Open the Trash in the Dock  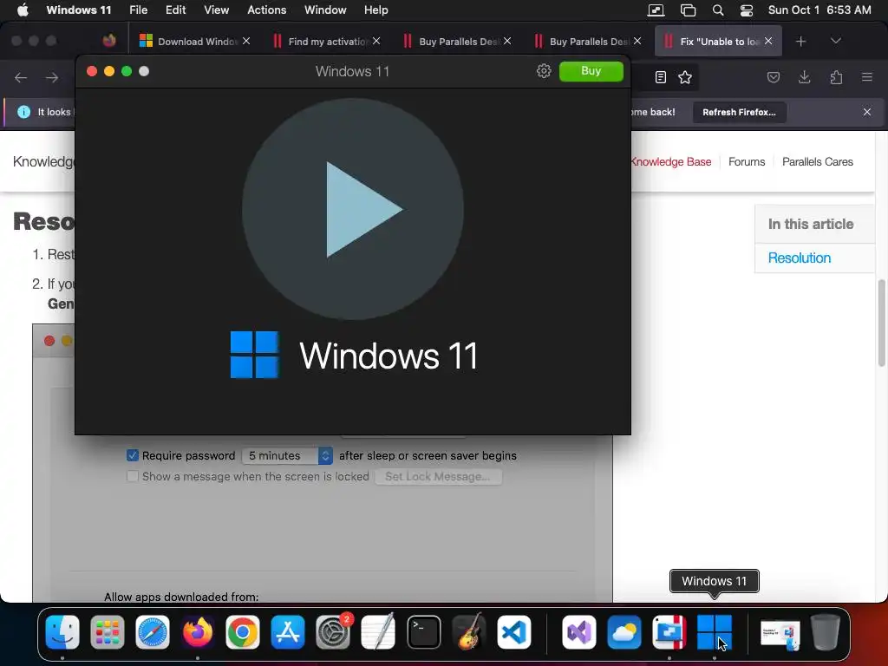click(x=826, y=632)
